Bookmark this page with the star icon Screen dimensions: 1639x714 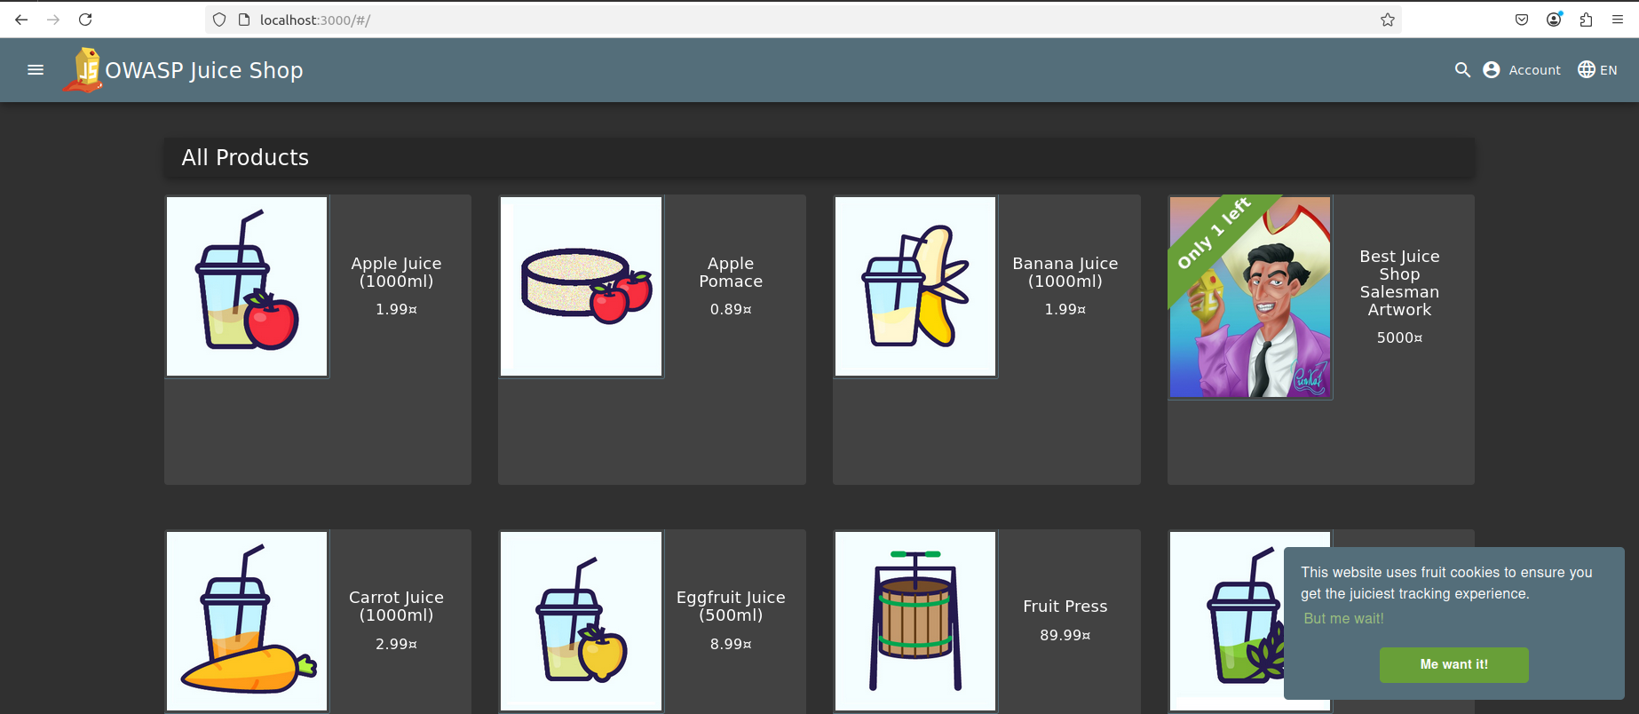tap(1388, 20)
